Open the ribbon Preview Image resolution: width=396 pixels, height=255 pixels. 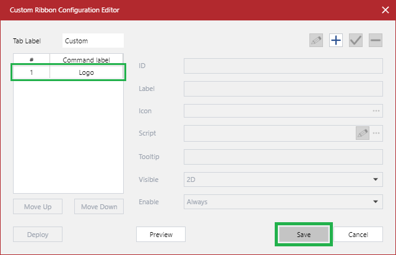coord(161,235)
